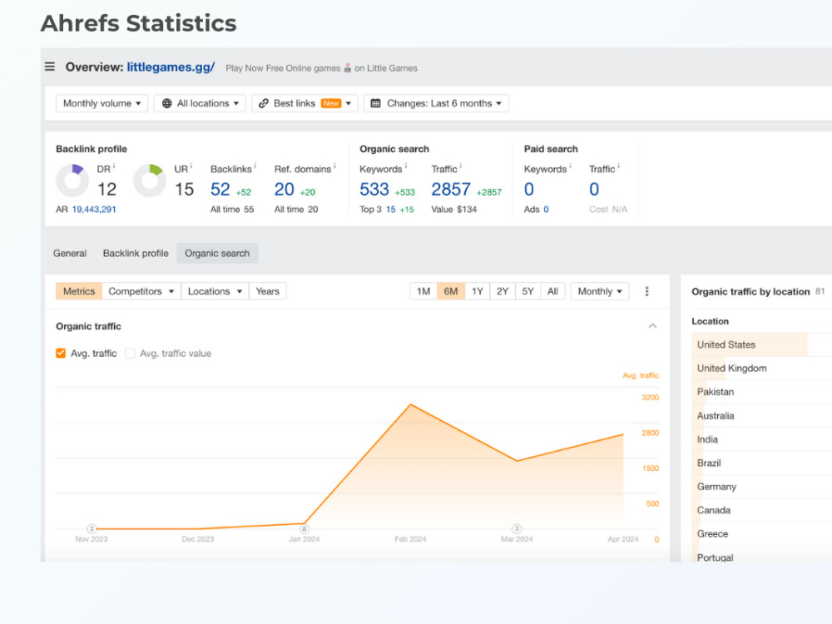
Task: Open the Locations dropdown
Action: click(215, 291)
